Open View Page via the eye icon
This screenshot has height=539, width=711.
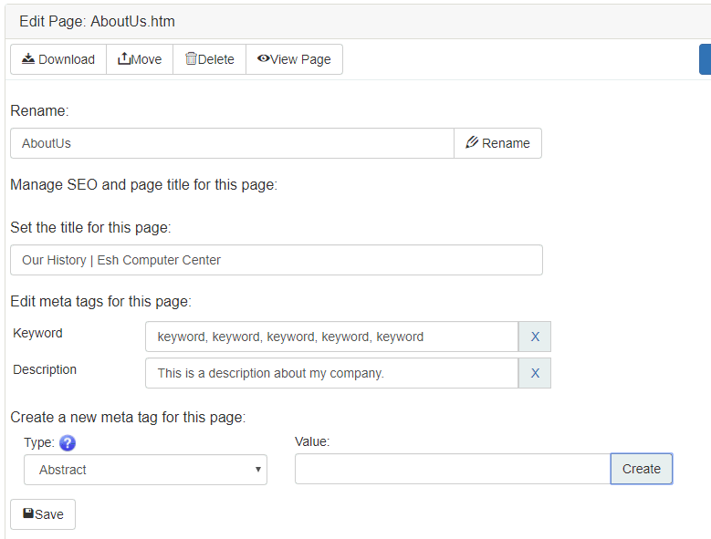click(x=263, y=59)
